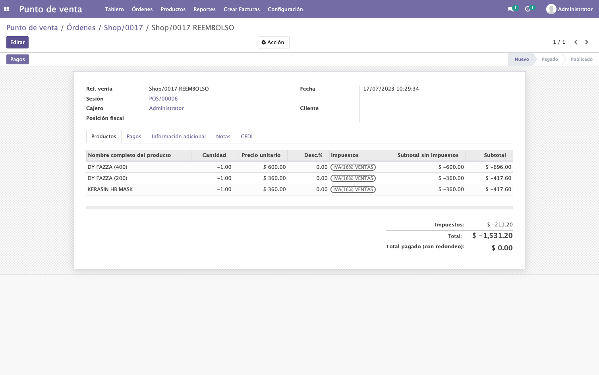Open the Administrator cashier link
Image resolution: width=599 pixels, height=375 pixels.
point(166,108)
